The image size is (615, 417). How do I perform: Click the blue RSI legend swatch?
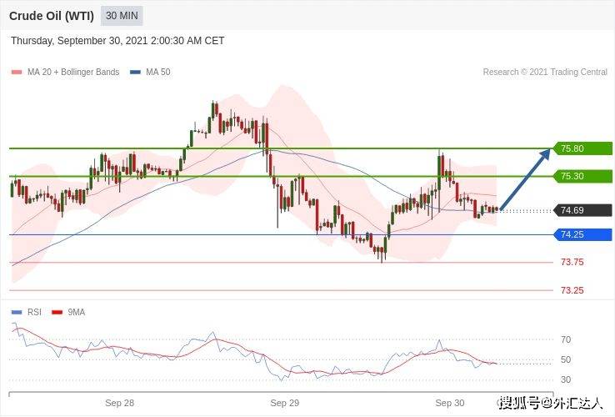[x=17, y=313]
